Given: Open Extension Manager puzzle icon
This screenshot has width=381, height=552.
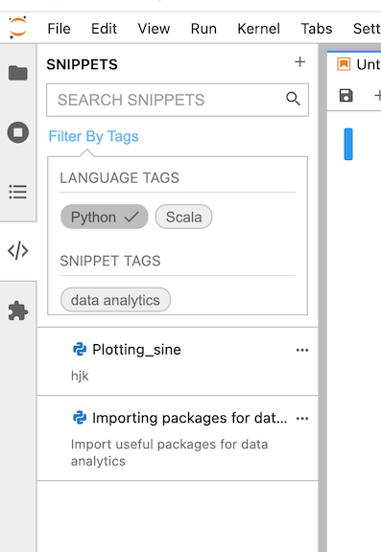Looking at the screenshot, I should coord(18,310).
